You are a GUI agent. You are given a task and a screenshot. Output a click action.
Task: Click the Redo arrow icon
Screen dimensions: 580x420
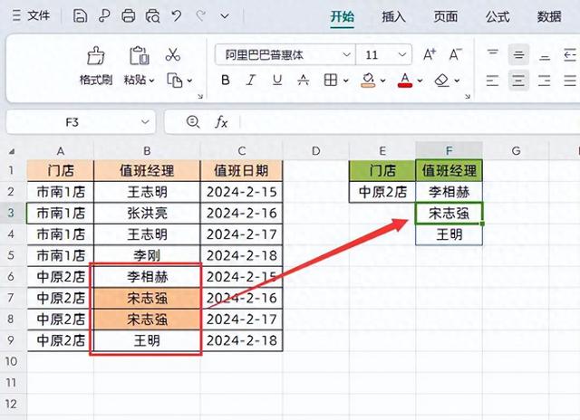pyautogui.click(x=201, y=16)
